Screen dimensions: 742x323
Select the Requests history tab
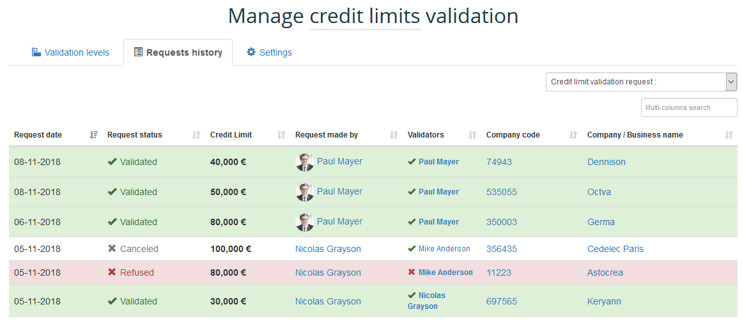tap(178, 52)
